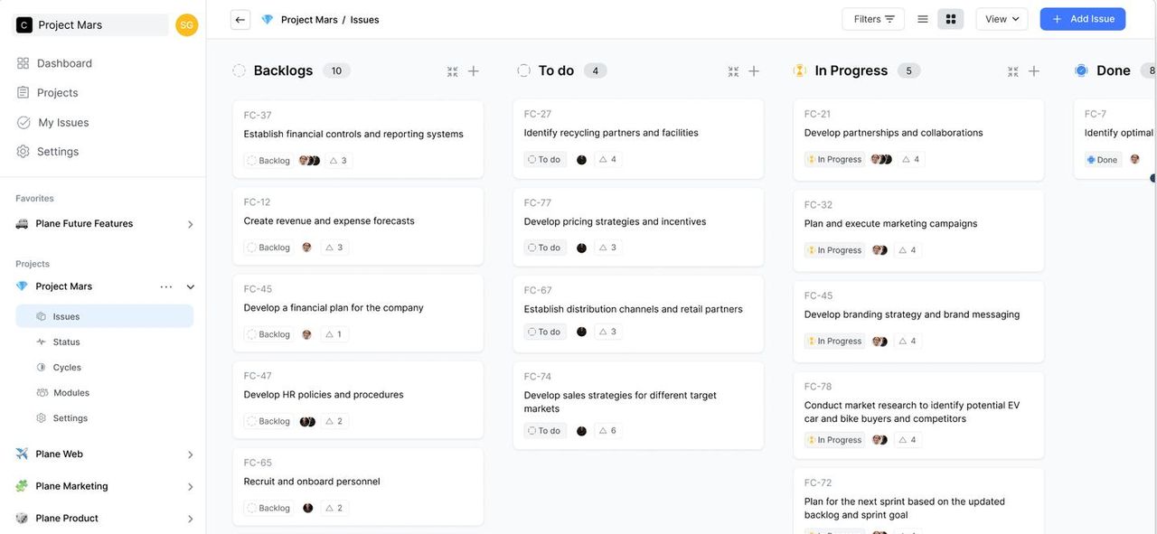
Task: Toggle To do state on FC-27 card
Action: pos(545,160)
